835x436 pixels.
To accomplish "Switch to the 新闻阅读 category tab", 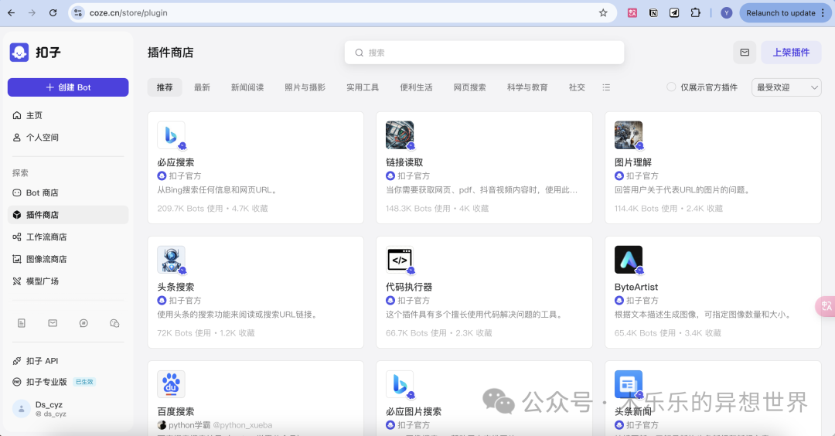I will click(x=247, y=87).
